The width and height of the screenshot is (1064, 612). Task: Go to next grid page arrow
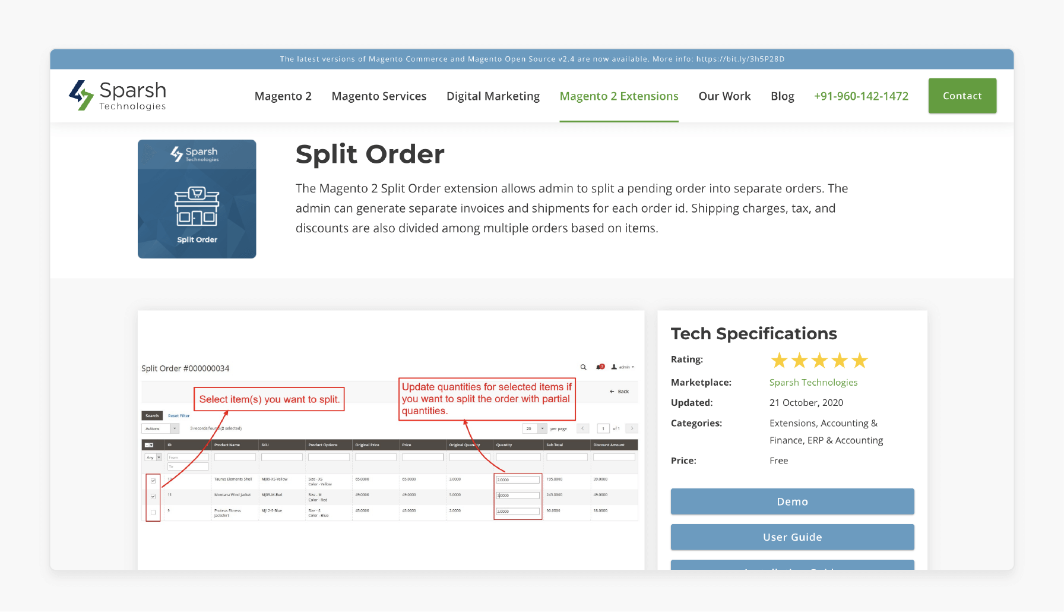[x=632, y=428]
